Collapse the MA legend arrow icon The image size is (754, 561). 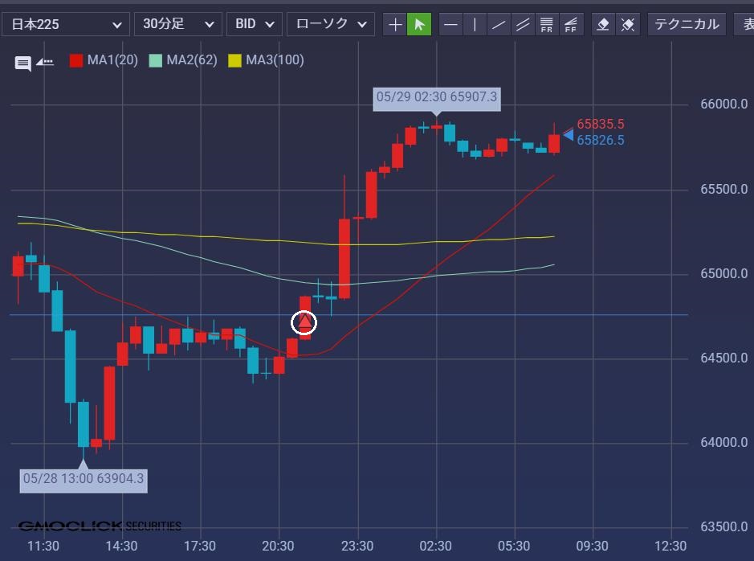click(45, 62)
